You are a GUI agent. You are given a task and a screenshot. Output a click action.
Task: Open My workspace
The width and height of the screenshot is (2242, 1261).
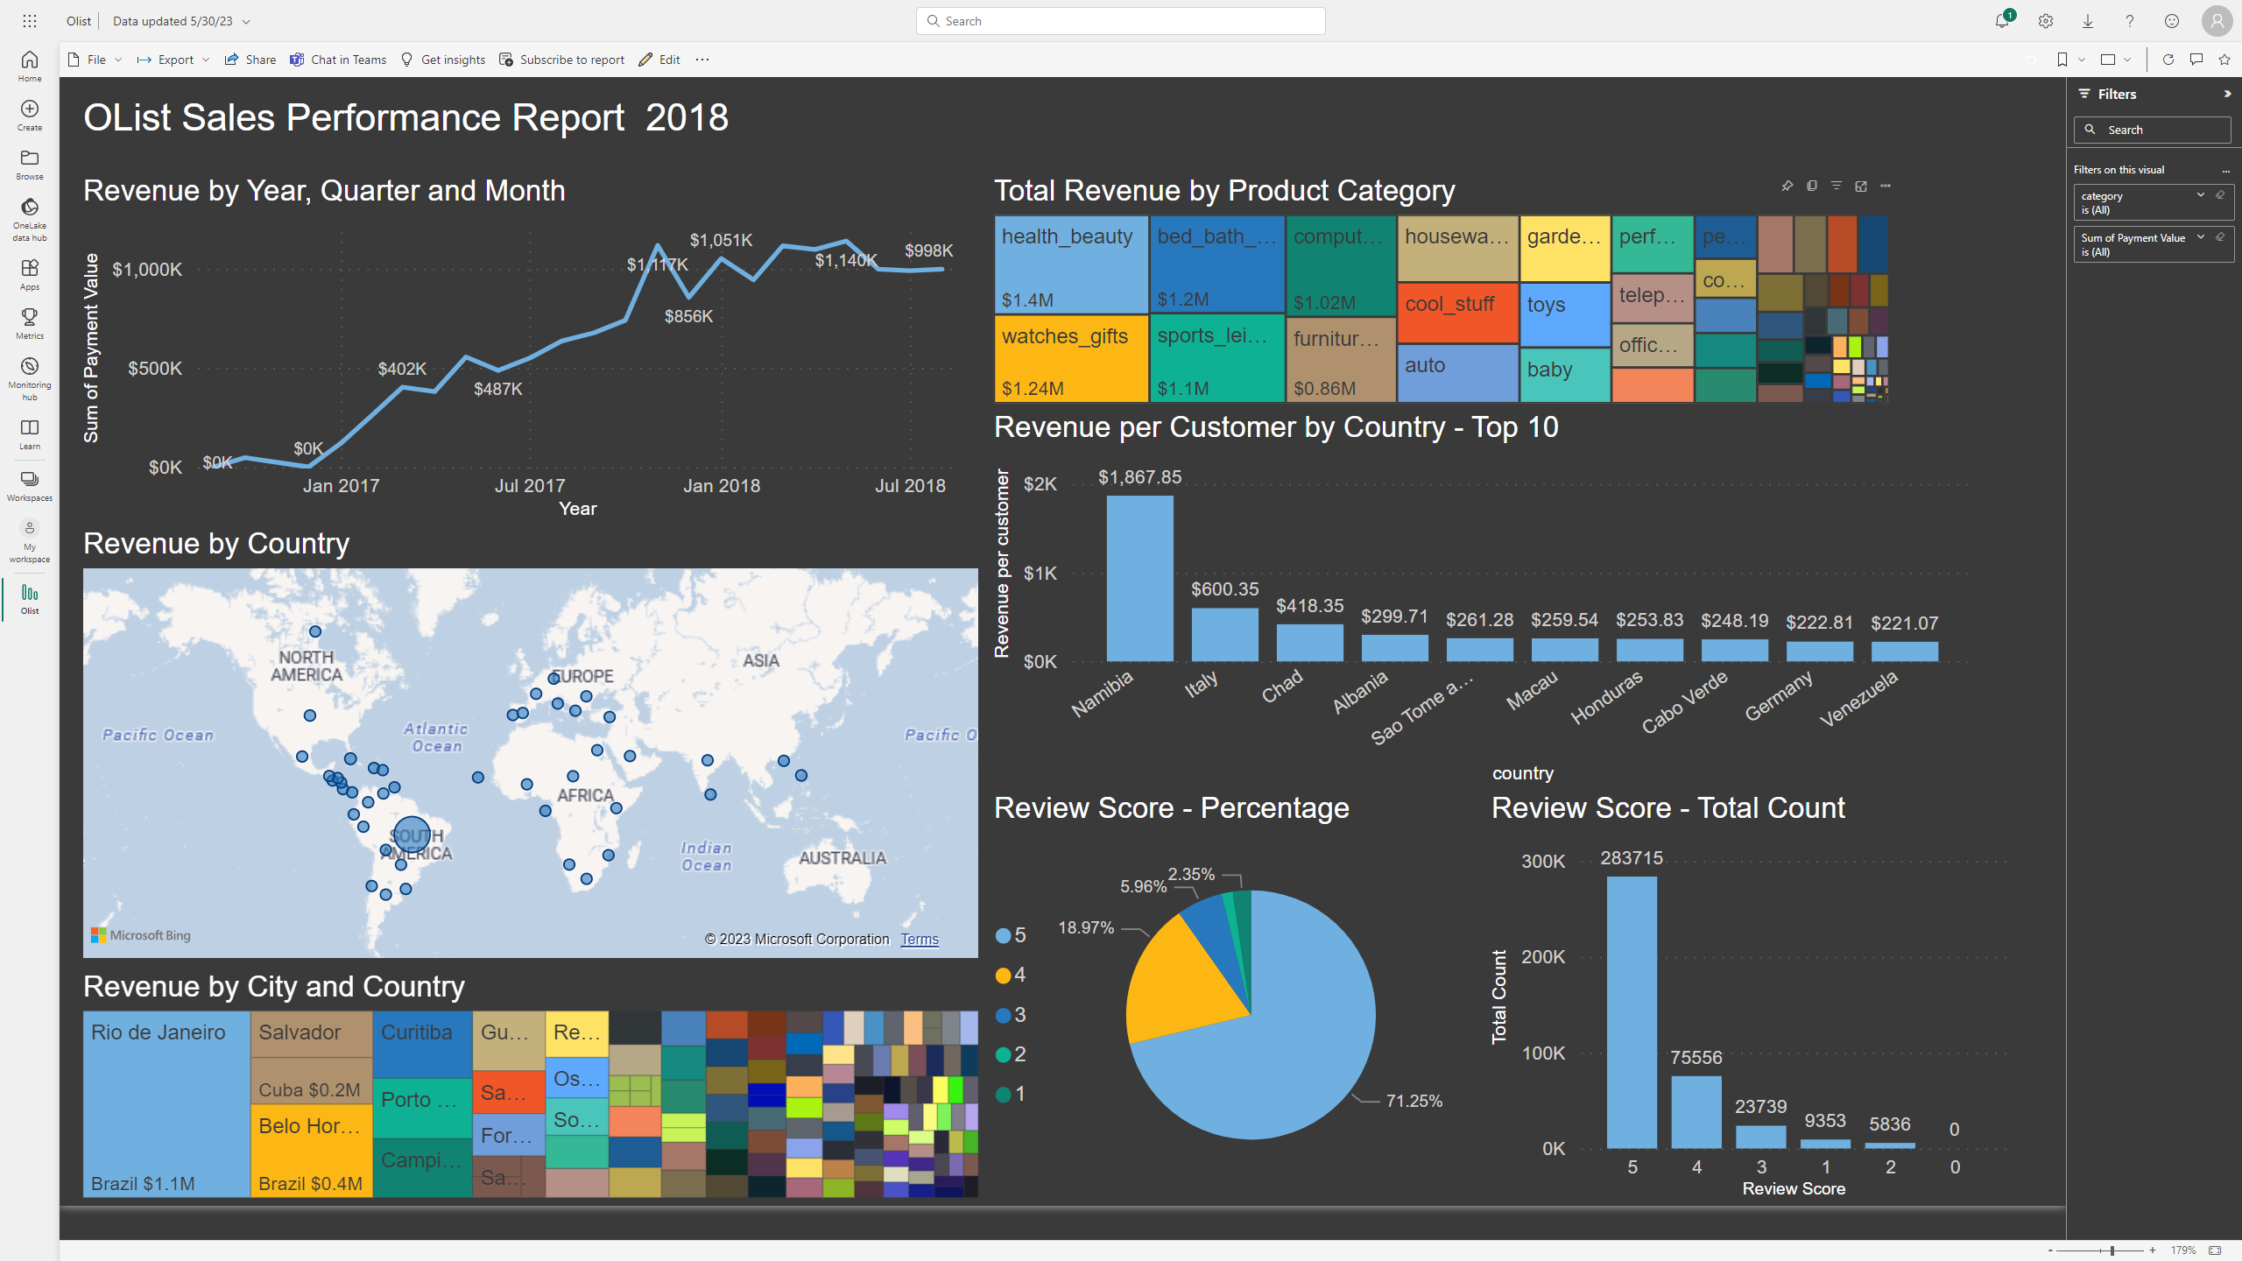30,540
